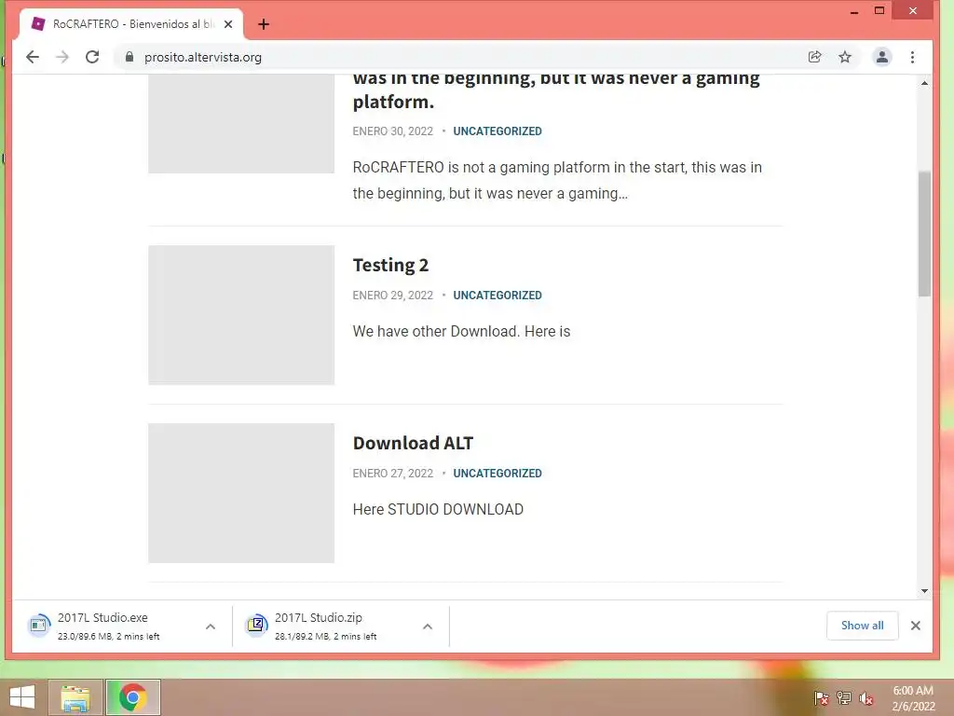Image resolution: width=954 pixels, height=716 pixels.
Task: Open File Explorer from the taskbar
Action: pos(75,697)
